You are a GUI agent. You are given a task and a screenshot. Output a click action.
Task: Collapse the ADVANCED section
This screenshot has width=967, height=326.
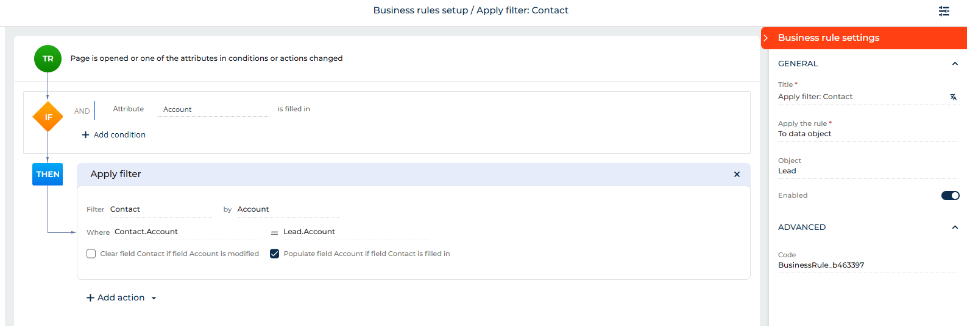click(955, 227)
